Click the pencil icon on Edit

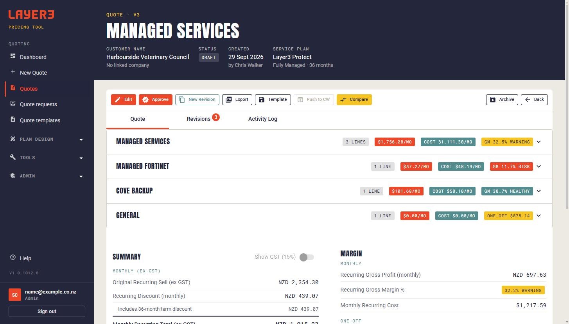(118, 100)
